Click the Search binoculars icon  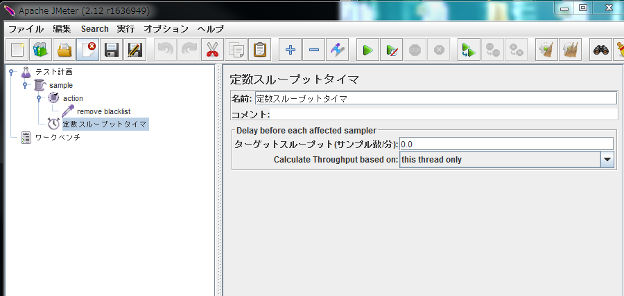coord(600,50)
